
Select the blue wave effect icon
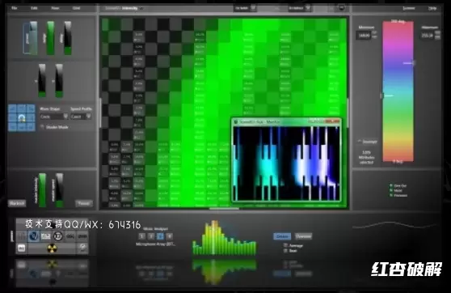point(33,236)
